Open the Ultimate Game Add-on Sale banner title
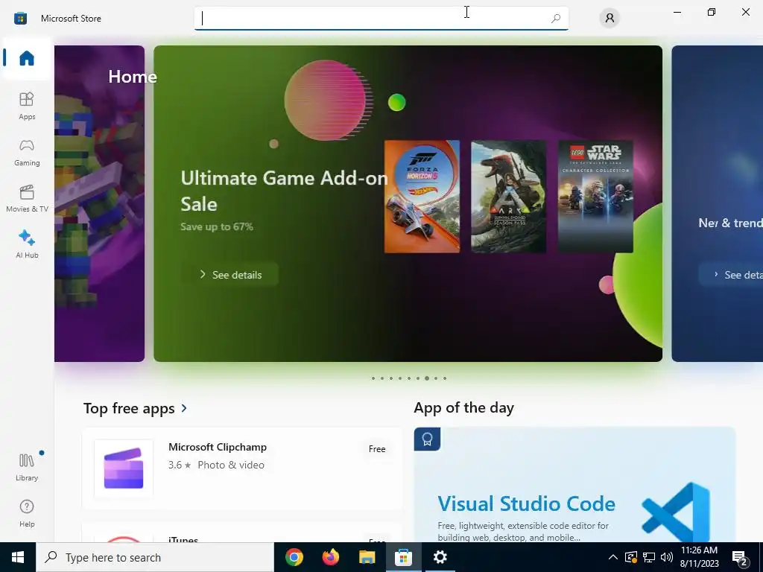Image resolution: width=763 pixels, height=572 pixels. [x=284, y=191]
